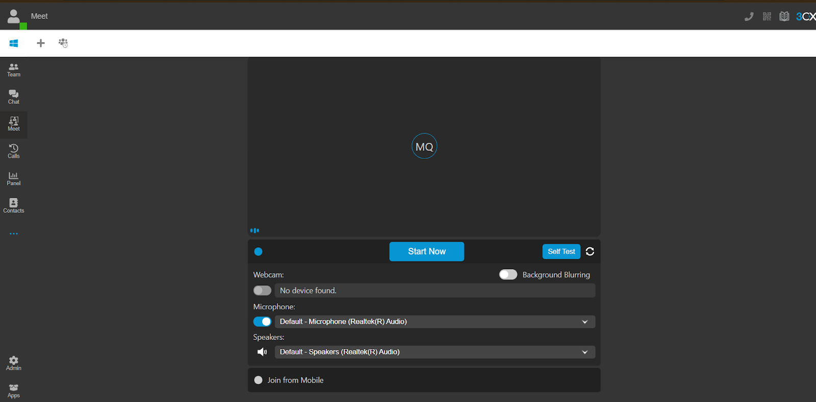Screen dimensions: 816x402
Task: Select the Meet tab in sidebar
Action: 14,124
